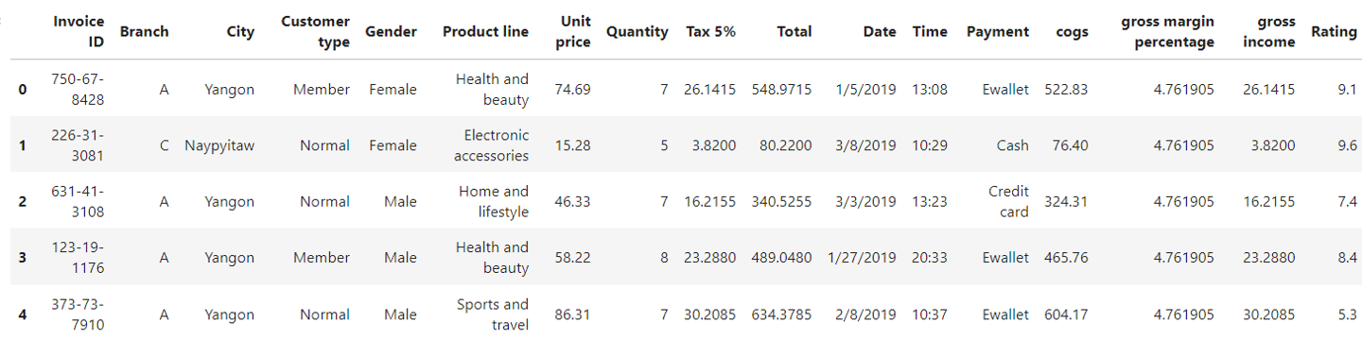The height and width of the screenshot is (356, 1362).
Task: Click the time 20:33 cell
Action: tap(930, 258)
